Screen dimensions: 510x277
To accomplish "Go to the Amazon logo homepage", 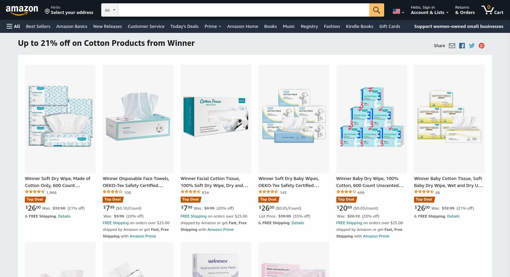I will tap(22, 10).
